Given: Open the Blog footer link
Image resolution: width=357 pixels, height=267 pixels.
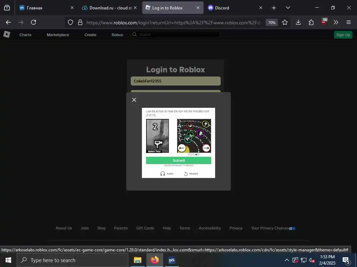Looking at the screenshot, I should pos(101,228).
